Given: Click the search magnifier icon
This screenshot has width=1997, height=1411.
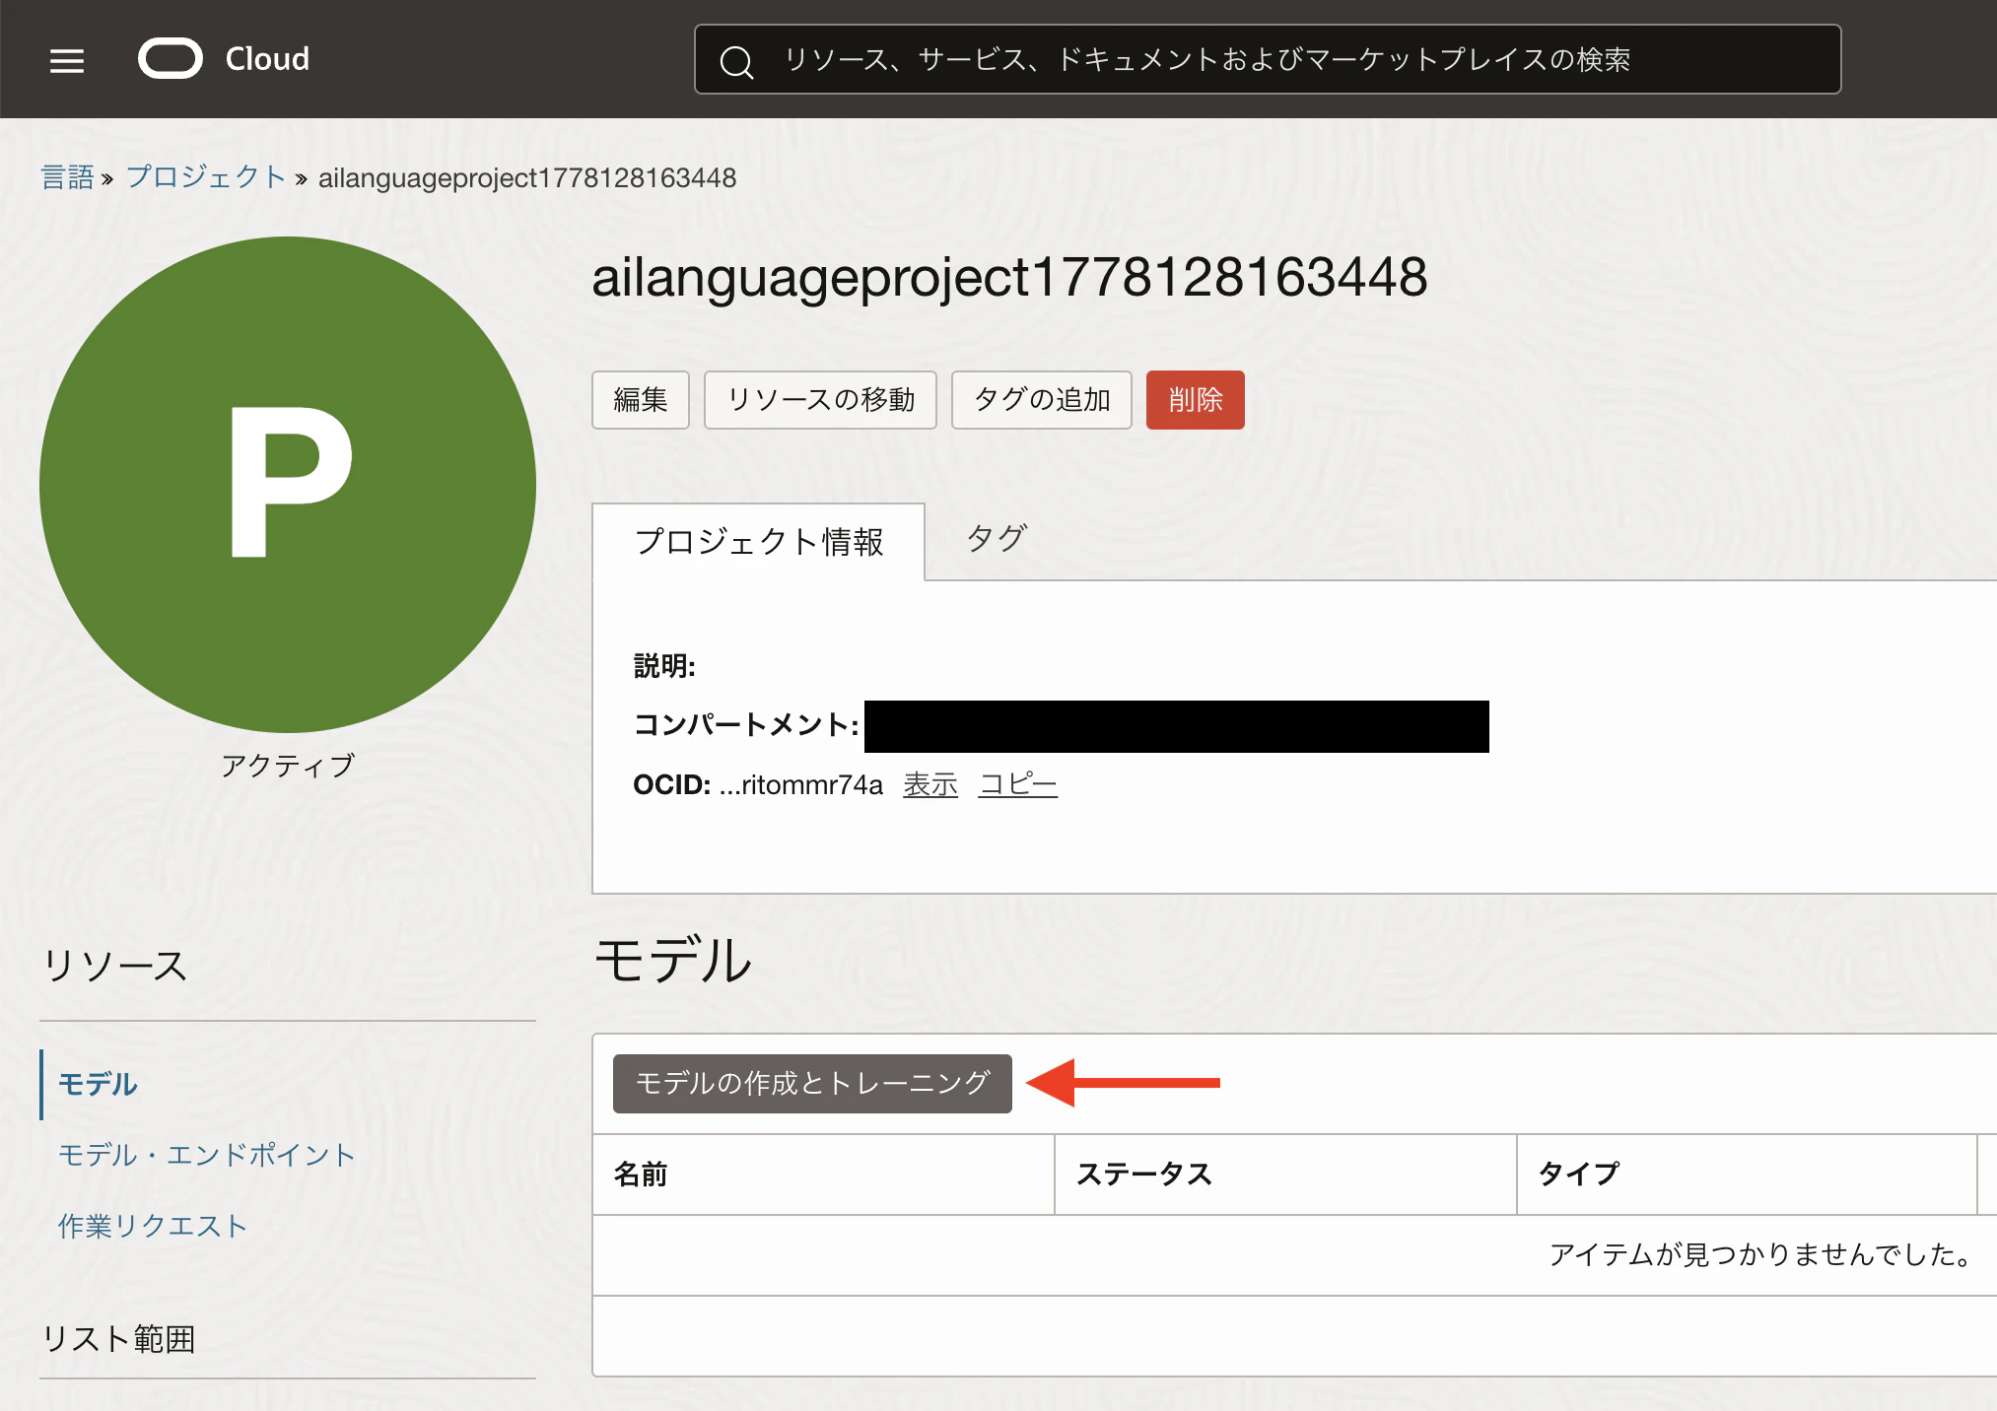Looking at the screenshot, I should pyautogui.click(x=736, y=61).
